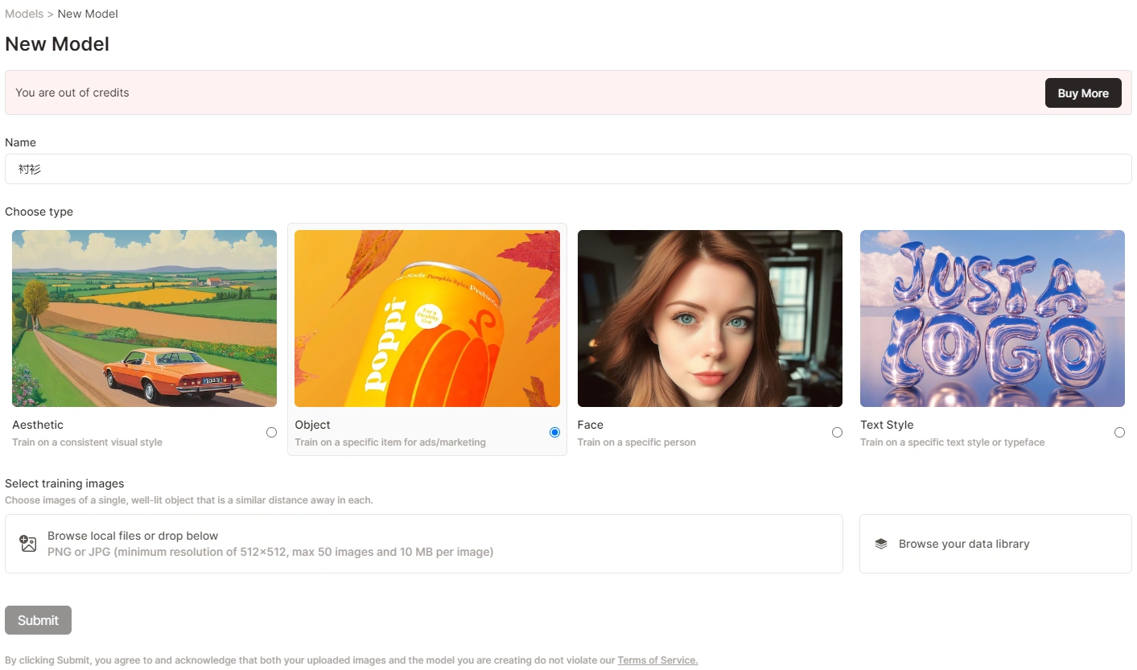
Task: Click 'PNG or JPG' file requirements text
Action: [x=270, y=552]
